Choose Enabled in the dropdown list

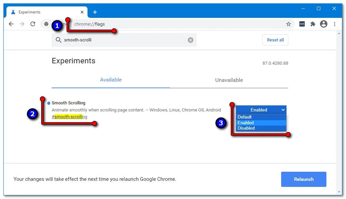coord(261,123)
